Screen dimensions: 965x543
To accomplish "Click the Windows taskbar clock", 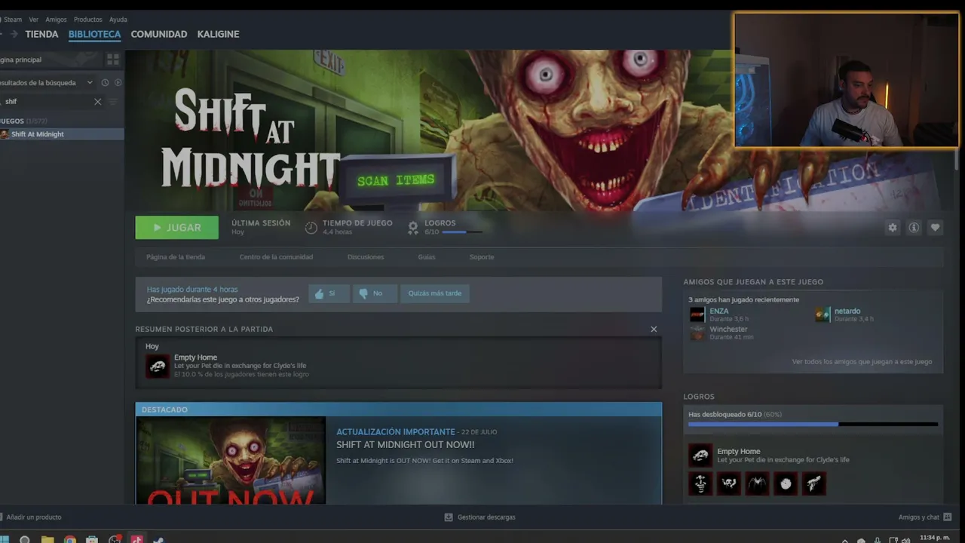I will pyautogui.click(x=934, y=538).
